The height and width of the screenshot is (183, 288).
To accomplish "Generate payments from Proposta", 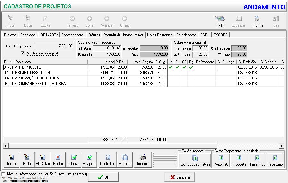I will [239, 160].
